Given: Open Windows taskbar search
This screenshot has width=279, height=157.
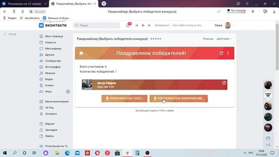Looking at the screenshot, I should [15, 153].
